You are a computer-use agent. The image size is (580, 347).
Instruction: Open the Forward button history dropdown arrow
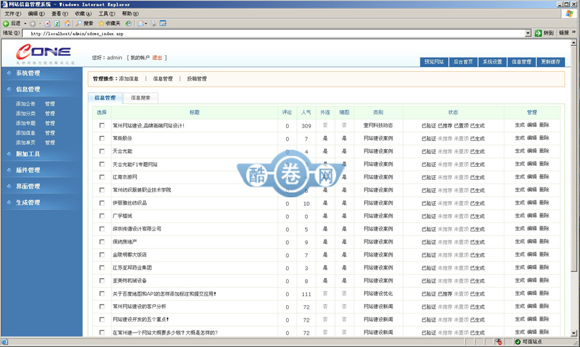(x=40, y=23)
